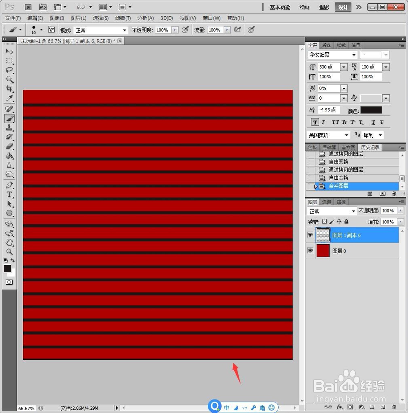
Task: Open the 图像(I) menu
Action: [57, 18]
